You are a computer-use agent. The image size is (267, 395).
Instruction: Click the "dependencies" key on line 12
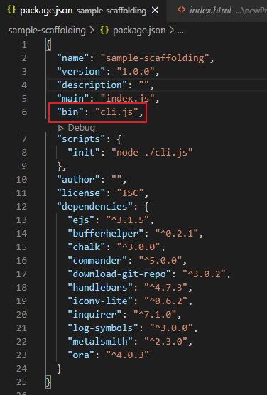(94, 207)
